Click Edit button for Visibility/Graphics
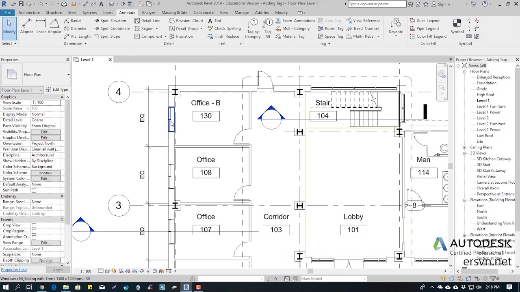The image size is (520, 292). click(45, 132)
